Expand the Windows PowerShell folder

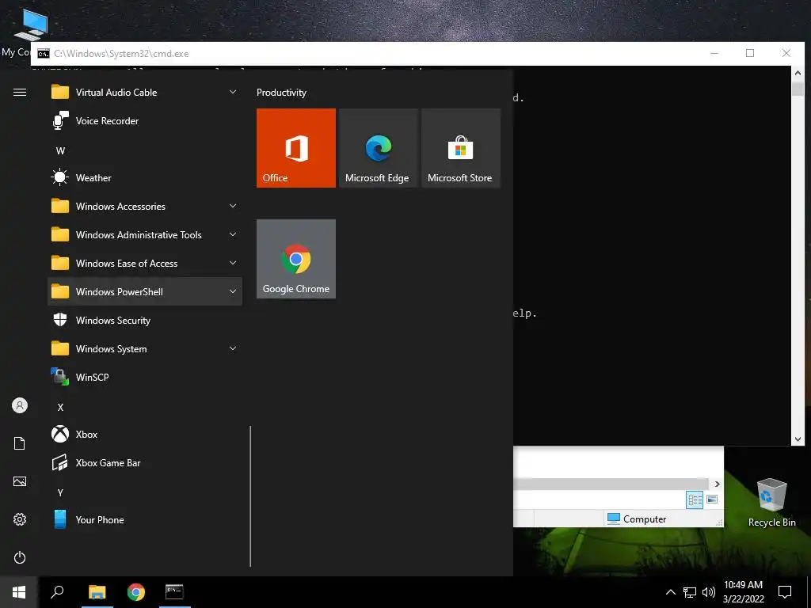[144, 291]
